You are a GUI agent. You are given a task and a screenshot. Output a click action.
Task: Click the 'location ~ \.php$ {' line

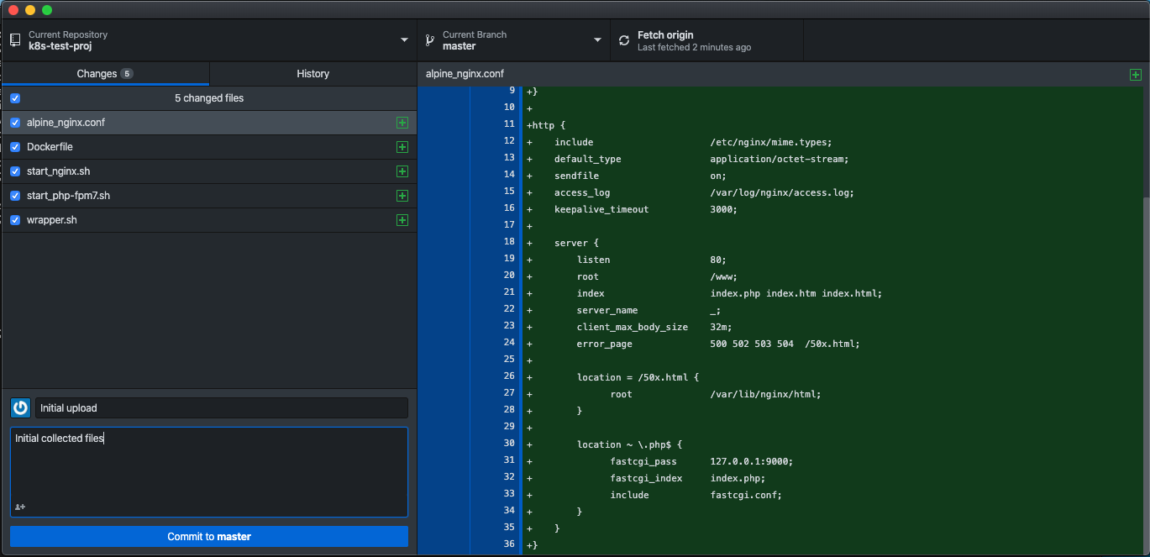(629, 444)
